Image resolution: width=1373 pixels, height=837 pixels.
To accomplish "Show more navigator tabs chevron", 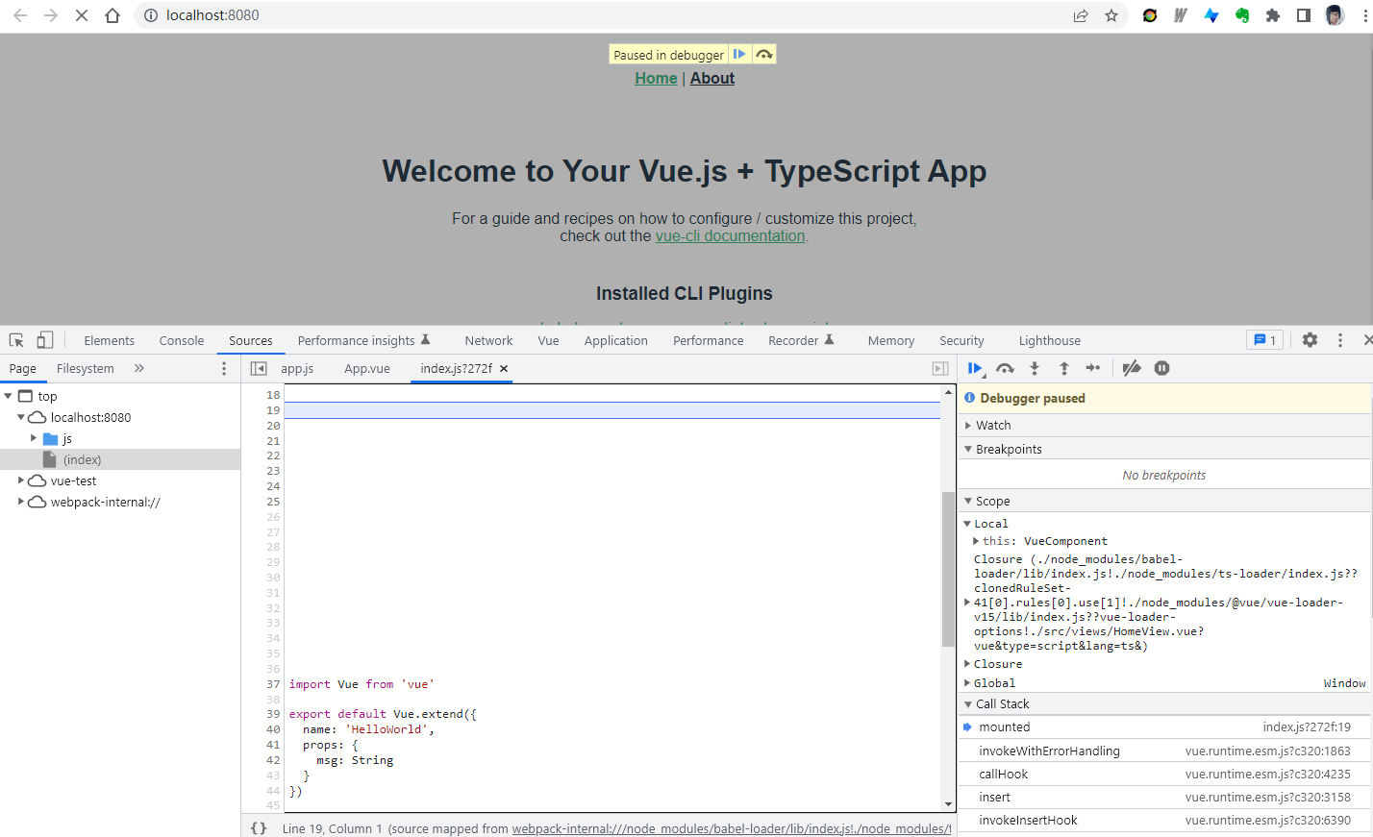I will [138, 368].
